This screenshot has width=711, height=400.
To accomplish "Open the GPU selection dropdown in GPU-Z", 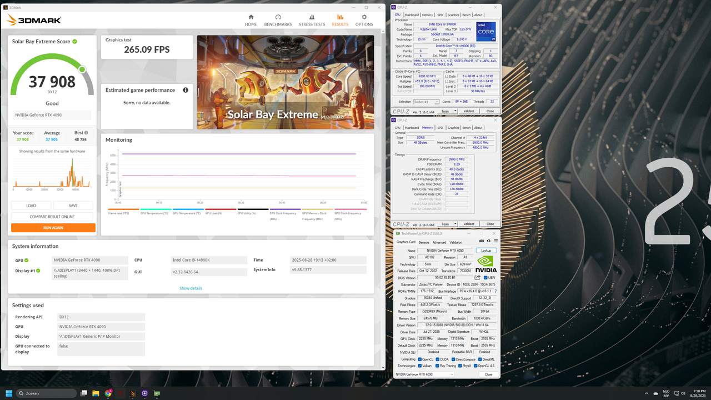I will coord(424,374).
